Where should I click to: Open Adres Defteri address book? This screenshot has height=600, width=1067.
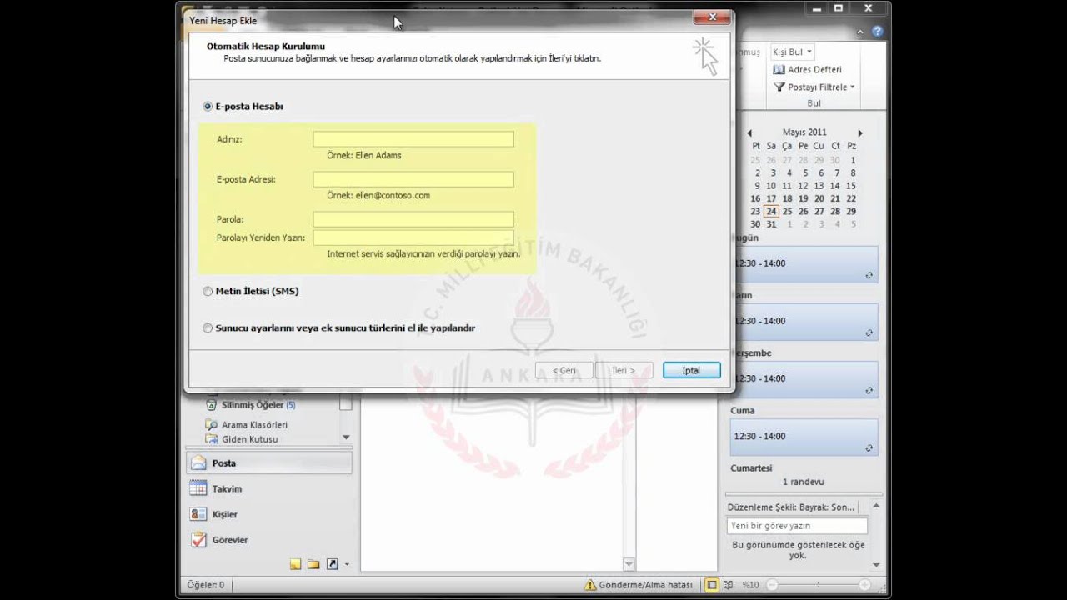click(808, 70)
